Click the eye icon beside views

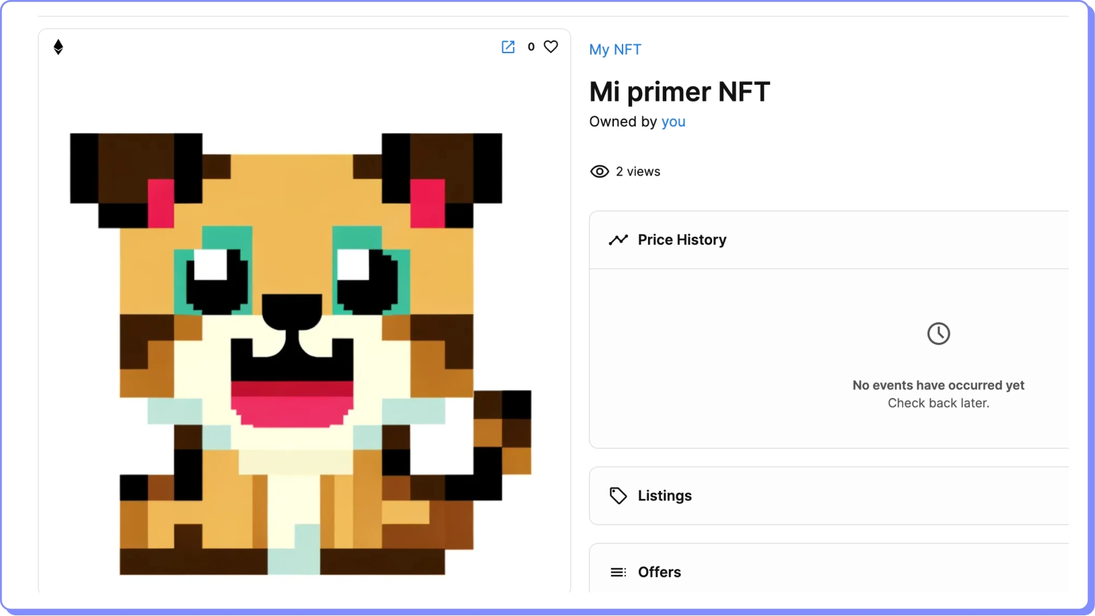point(599,171)
